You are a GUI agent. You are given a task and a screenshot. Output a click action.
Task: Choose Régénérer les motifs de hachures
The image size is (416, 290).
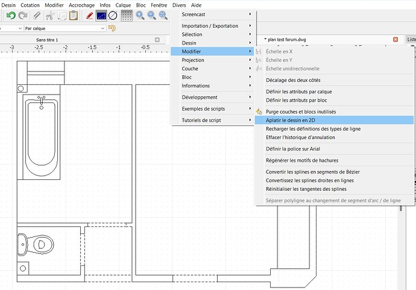pyautogui.click(x=334, y=160)
